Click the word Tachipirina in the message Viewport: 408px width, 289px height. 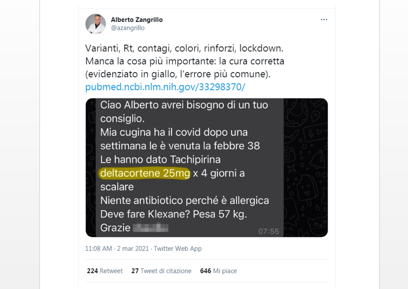195,159
